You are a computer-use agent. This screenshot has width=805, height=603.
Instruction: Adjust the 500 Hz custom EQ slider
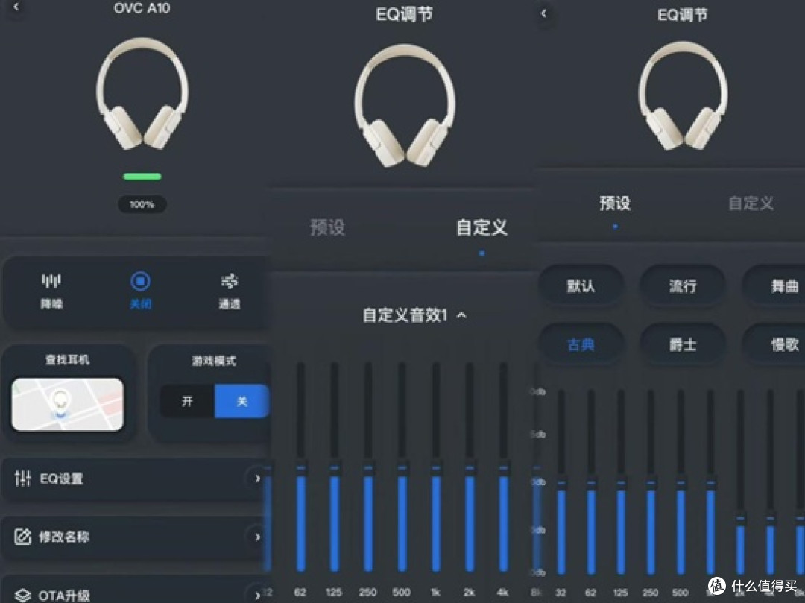pos(402,467)
